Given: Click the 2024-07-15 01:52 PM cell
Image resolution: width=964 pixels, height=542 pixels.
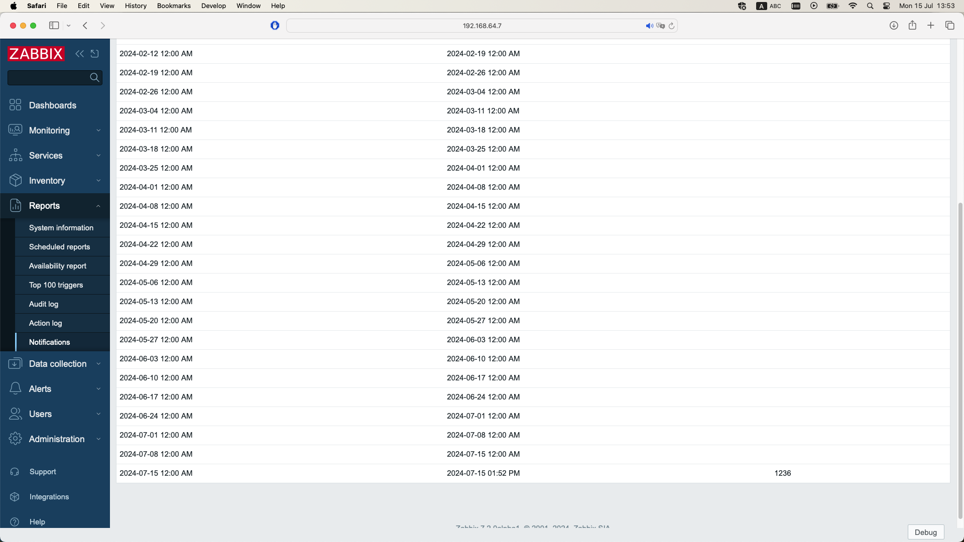Looking at the screenshot, I should 484,473.
